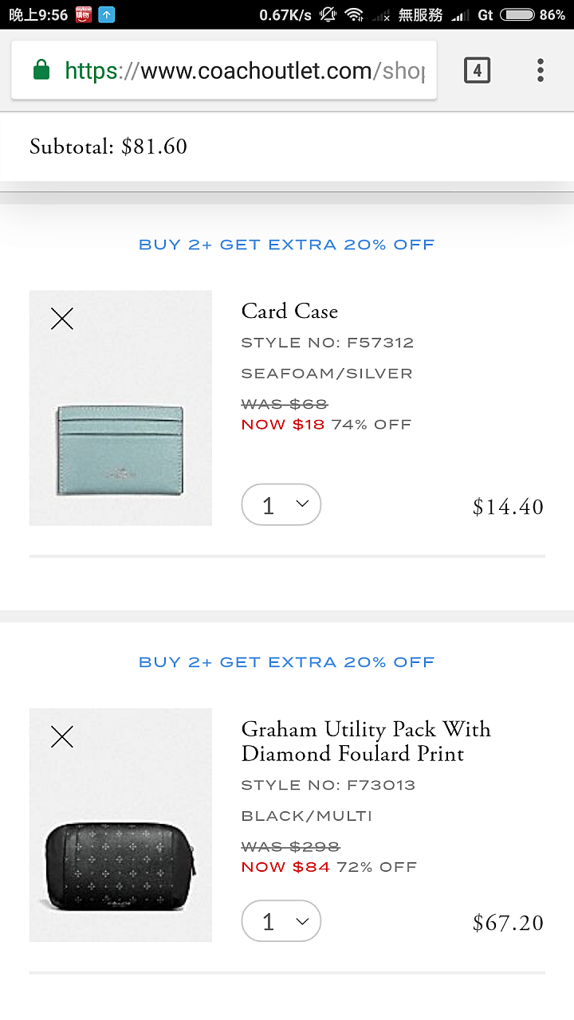Remove the Card Case item from cart

pyautogui.click(x=62, y=320)
